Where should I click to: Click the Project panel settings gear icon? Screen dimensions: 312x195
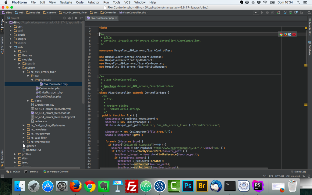coord(76,18)
